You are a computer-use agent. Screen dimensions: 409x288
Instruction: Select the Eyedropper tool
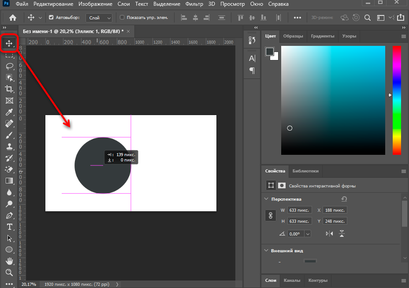pos(9,112)
